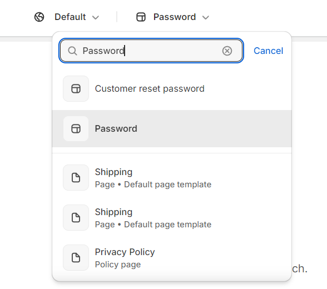Click the magnifier icon in search box

click(72, 51)
